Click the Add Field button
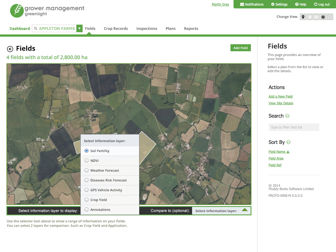This screenshot has width=336, height=252. coord(241,48)
